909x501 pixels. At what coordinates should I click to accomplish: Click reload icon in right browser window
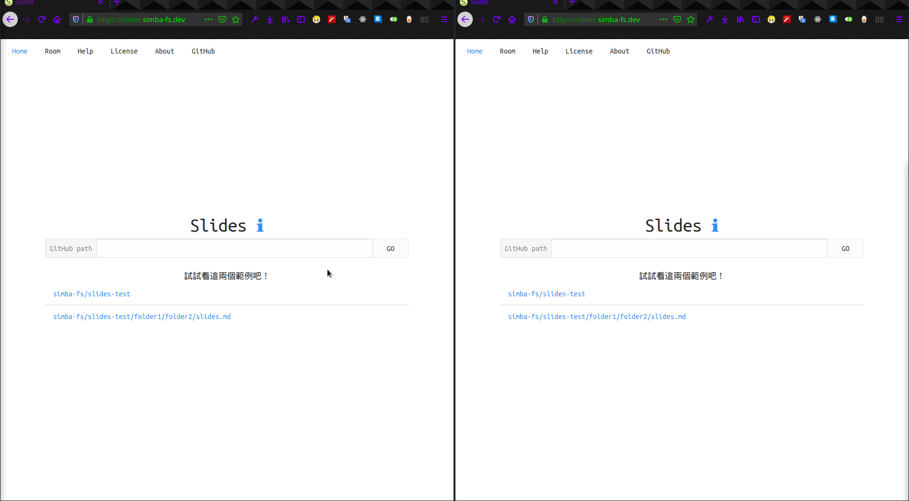(x=497, y=19)
